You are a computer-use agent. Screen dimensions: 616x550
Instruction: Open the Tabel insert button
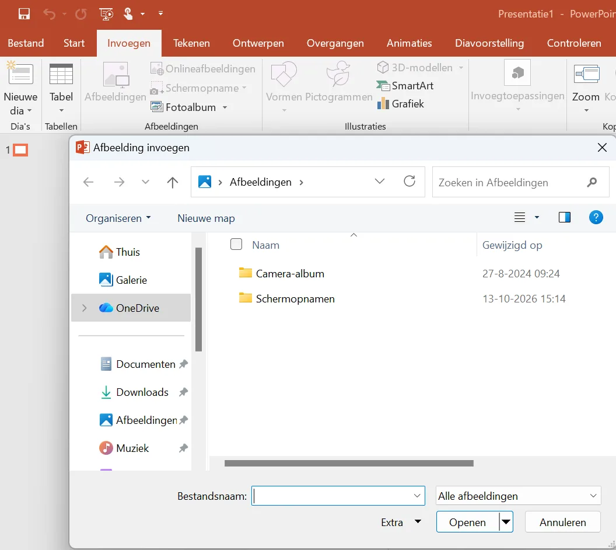point(61,89)
